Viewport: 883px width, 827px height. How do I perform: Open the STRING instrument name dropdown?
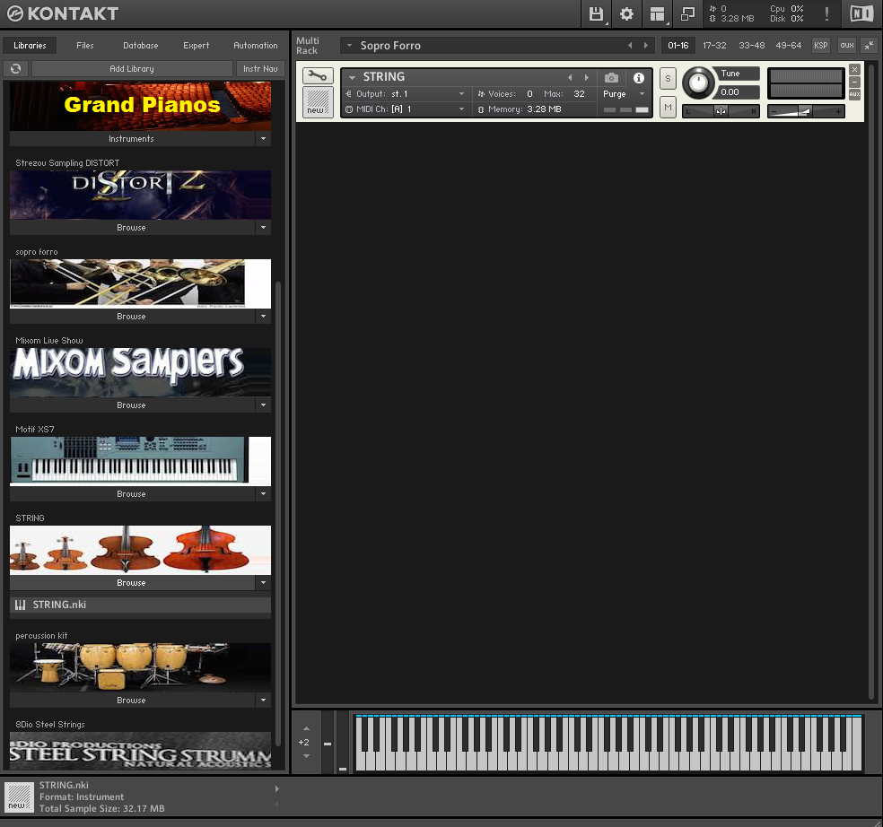tap(352, 78)
